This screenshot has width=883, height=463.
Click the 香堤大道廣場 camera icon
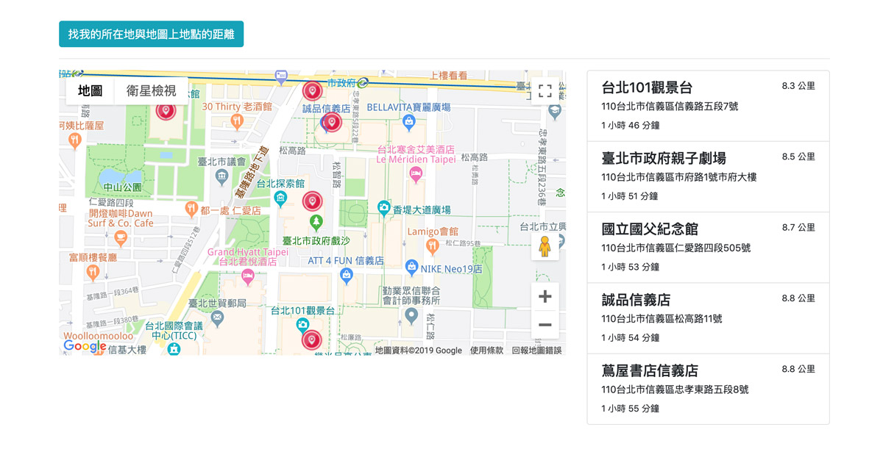coord(383,209)
